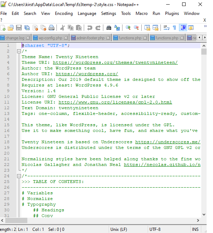This screenshot has width=213, height=233.
Task: Open Find with the binoculars icon
Action: [x=109, y=28]
